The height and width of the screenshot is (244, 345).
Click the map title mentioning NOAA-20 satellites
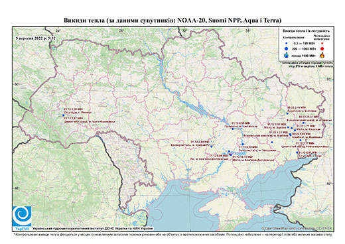pos(172,21)
